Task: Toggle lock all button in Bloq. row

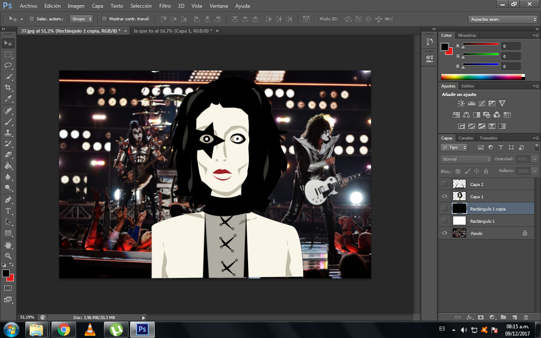Action: pos(486,171)
